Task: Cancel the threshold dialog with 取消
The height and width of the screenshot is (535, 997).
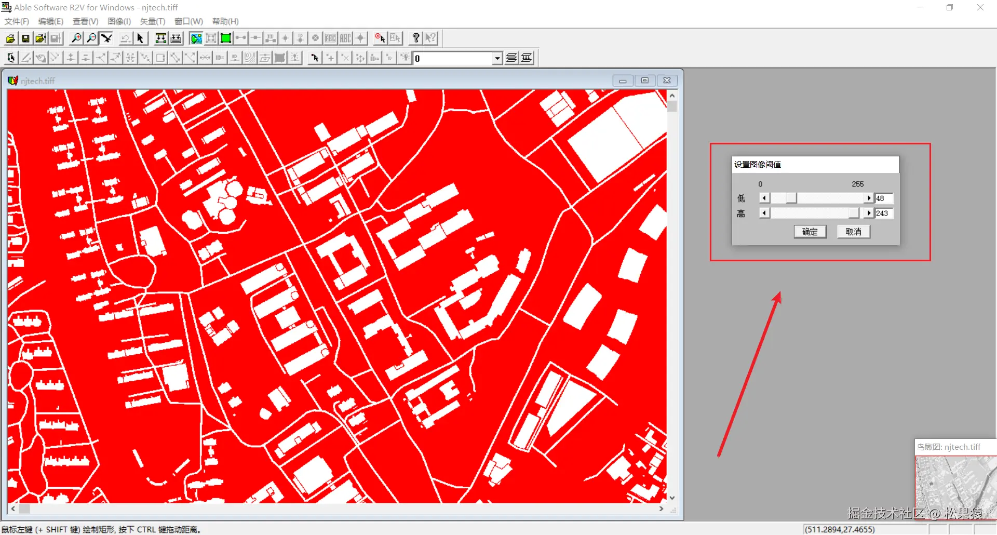Action: 854,232
